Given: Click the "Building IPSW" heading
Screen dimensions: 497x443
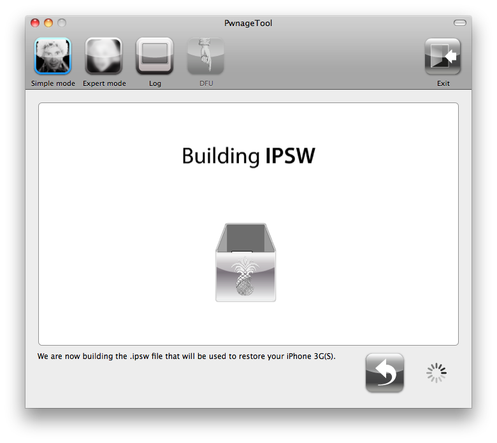Looking at the screenshot, I should click(248, 156).
